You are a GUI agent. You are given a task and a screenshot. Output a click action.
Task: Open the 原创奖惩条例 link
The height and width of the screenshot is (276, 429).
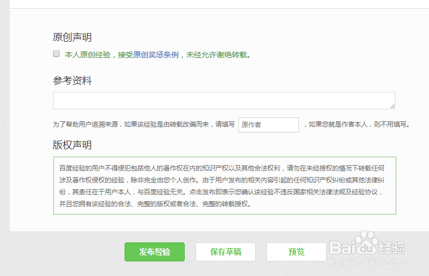[155, 55]
